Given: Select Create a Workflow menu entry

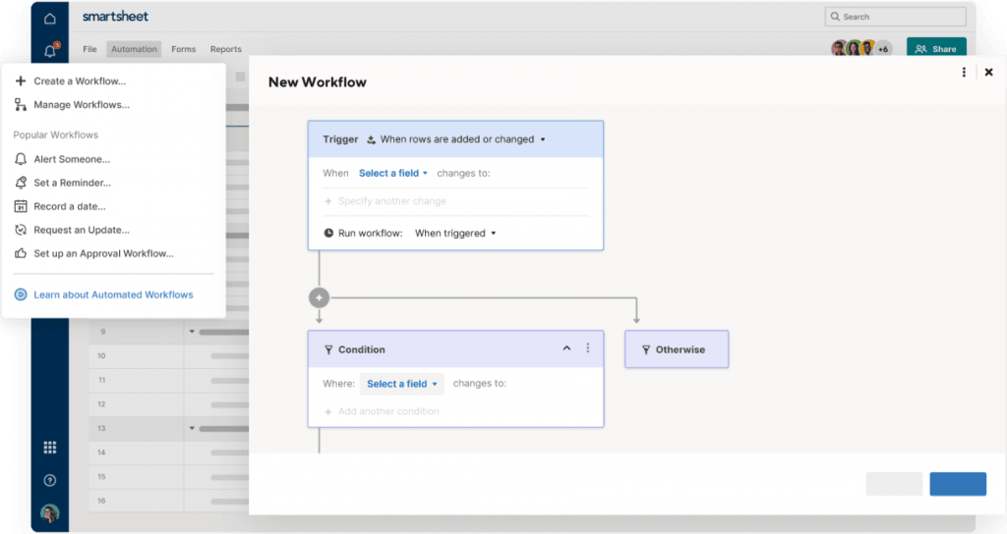Looking at the screenshot, I should 80,80.
